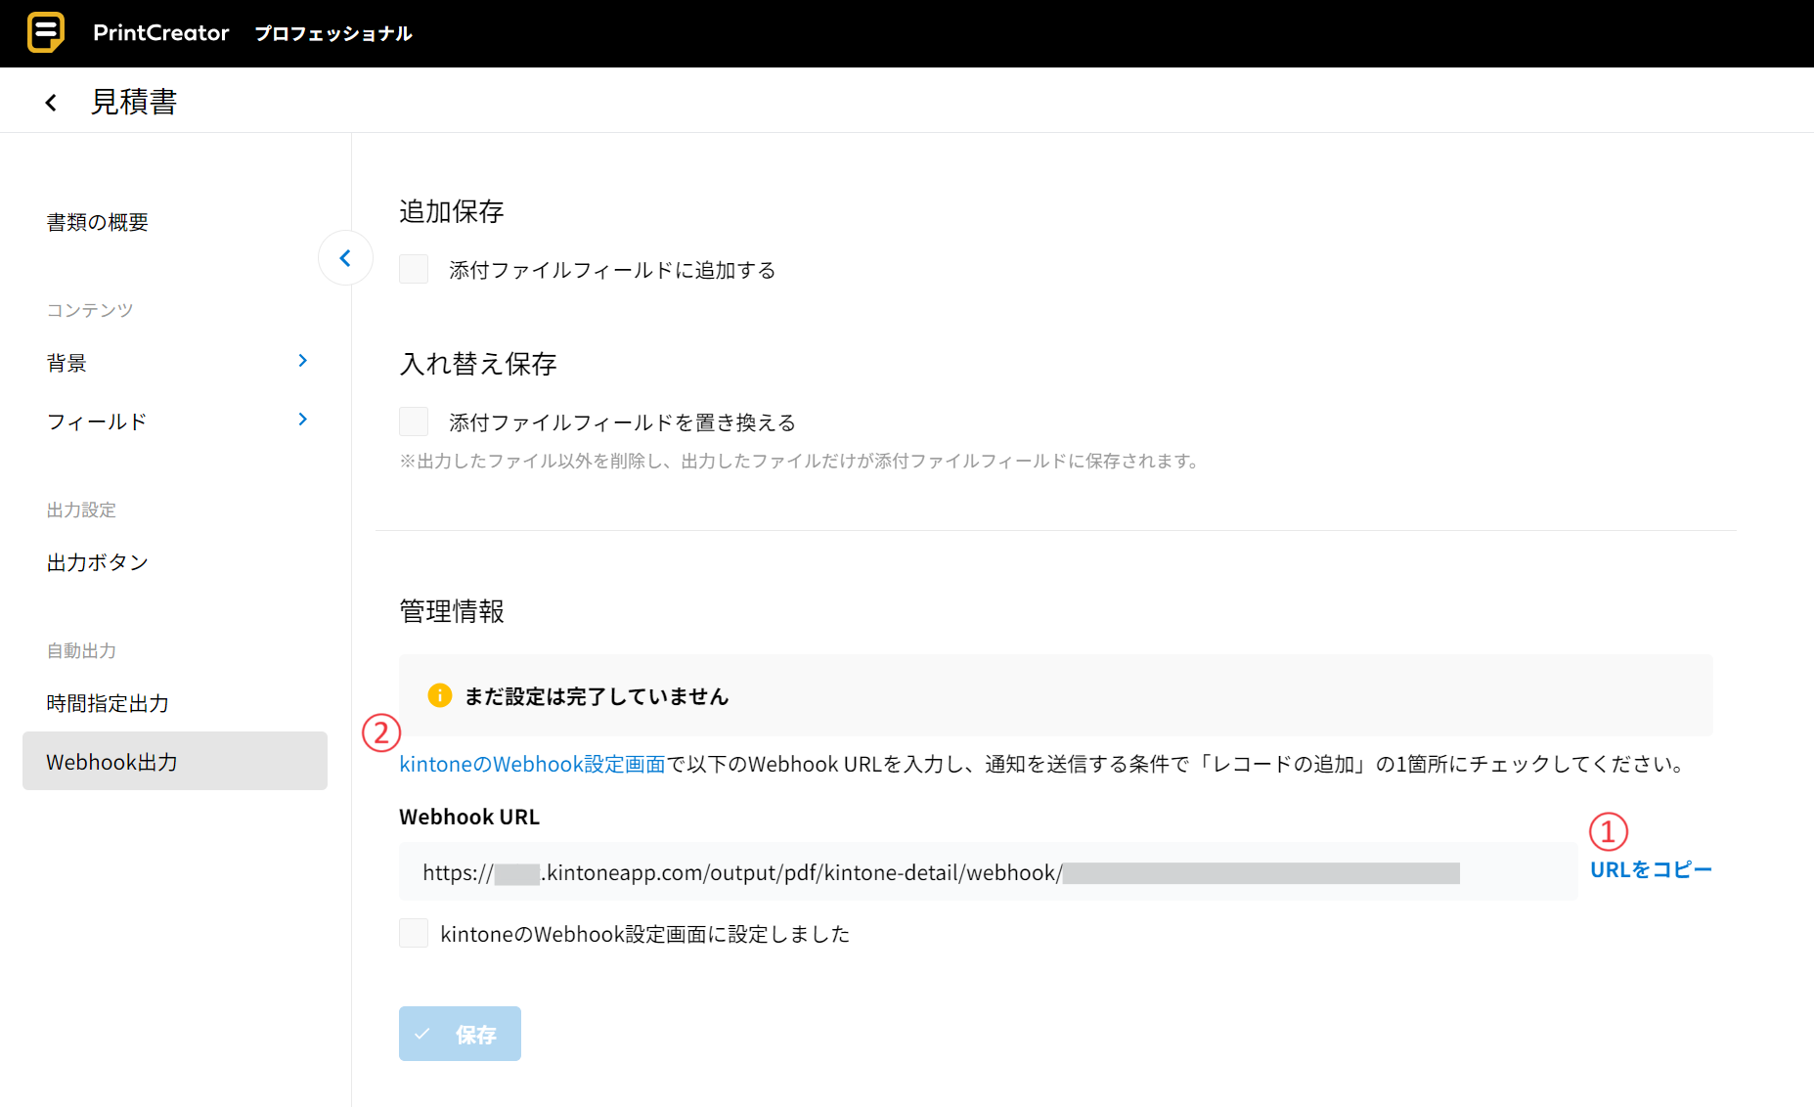
Task: Switch to the 出力ボタン section
Action: coord(97,562)
